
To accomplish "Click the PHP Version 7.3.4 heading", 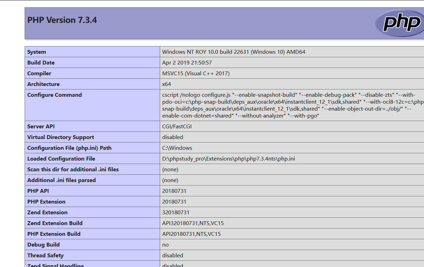I will click(62, 20).
